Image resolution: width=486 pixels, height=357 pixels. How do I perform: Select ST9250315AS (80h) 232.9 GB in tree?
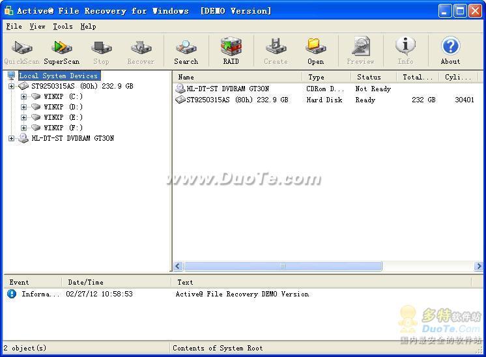click(x=83, y=86)
